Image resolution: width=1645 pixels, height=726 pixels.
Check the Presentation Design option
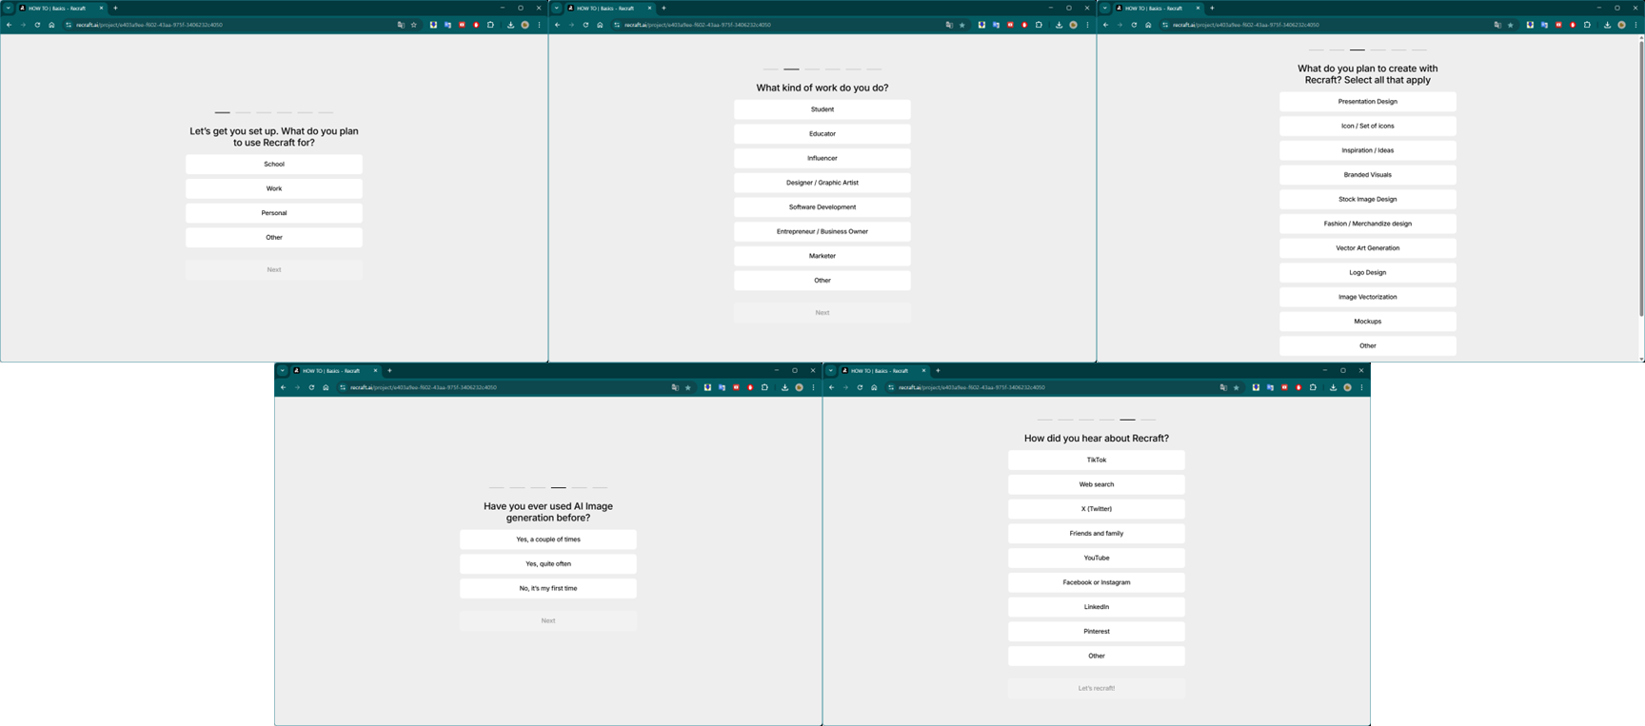(1368, 102)
